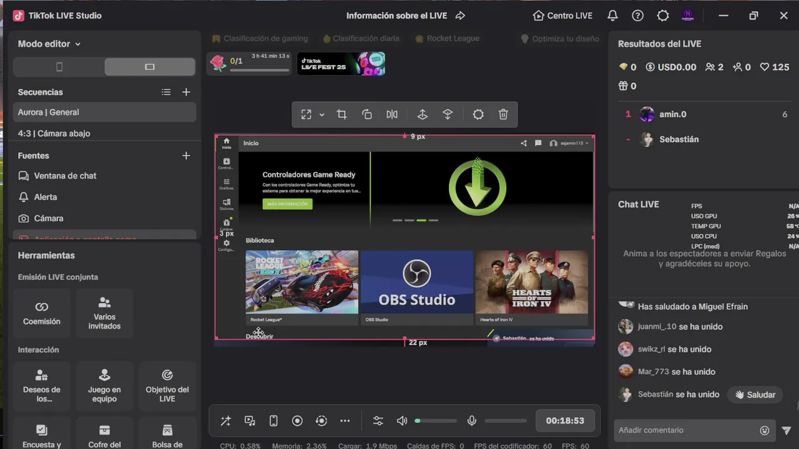Image resolution: width=799 pixels, height=449 pixels.
Task: Mute the speaker audio
Action: point(402,421)
